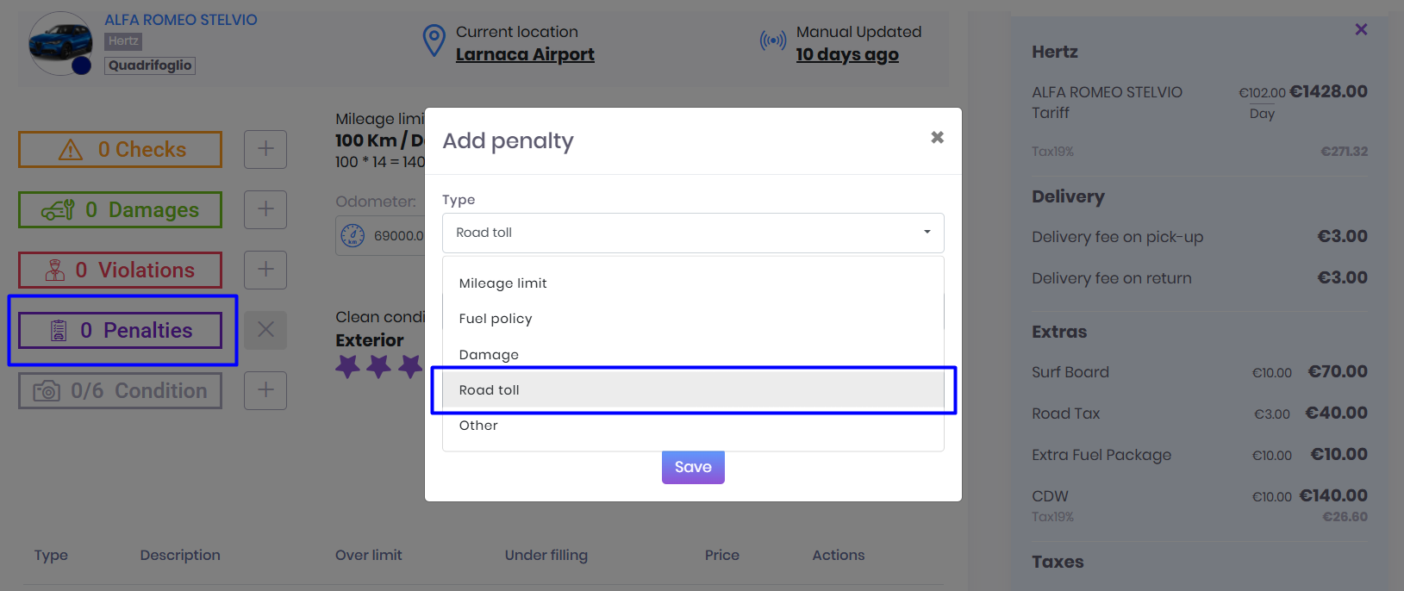Click the plus icon next to Damages
This screenshot has height=591, width=1404.
tap(265, 209)
